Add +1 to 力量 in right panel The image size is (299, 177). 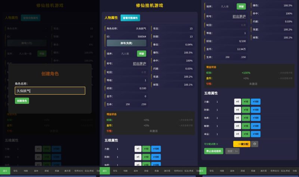238,102
